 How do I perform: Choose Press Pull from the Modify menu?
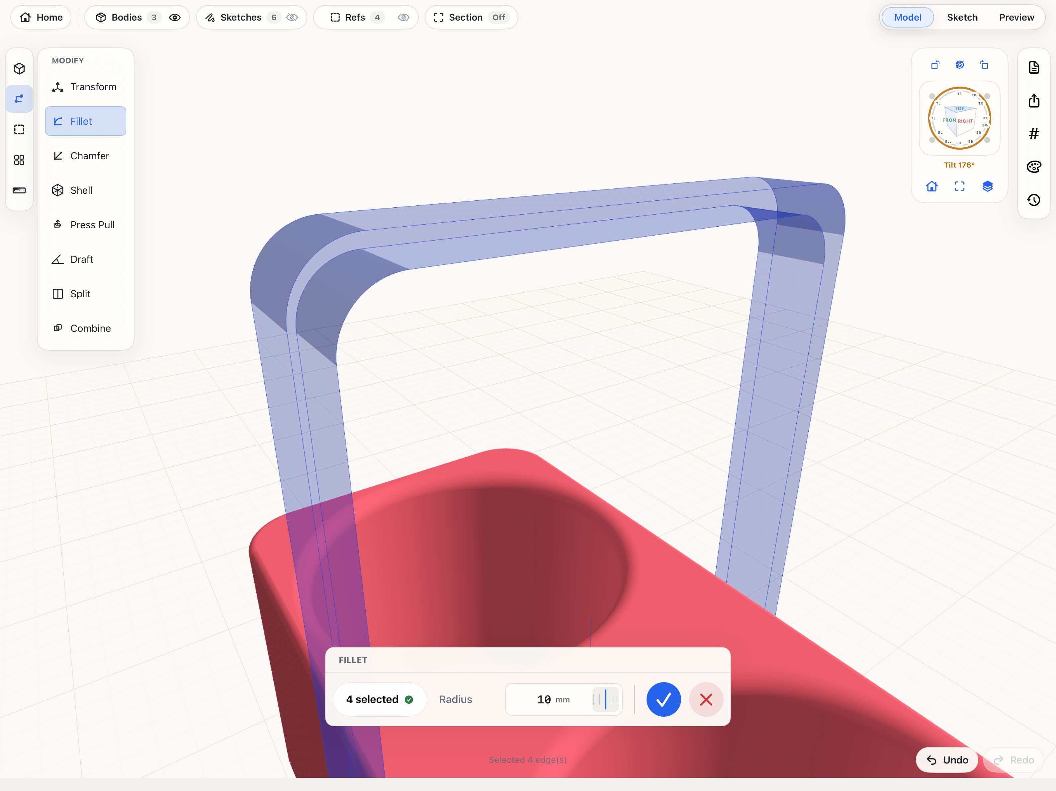(x=85, y=225)
